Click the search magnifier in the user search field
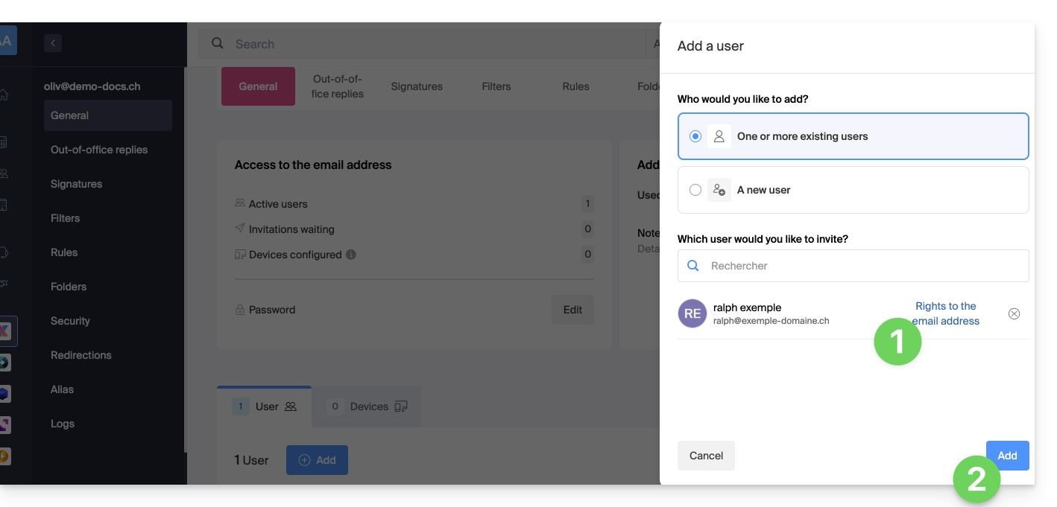This screenshot has width=1057, height=507. click(692, 266)
